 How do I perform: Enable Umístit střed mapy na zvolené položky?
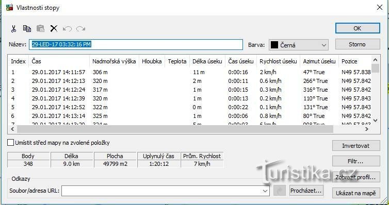point(10,143)
